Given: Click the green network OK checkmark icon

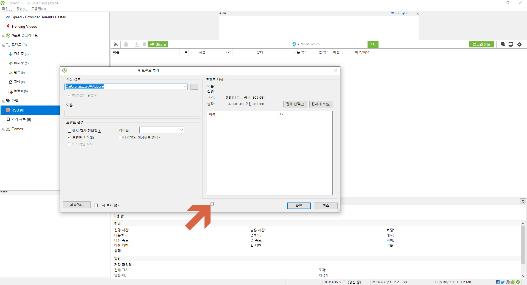Looking at the screenshot, I should point(518,282).
